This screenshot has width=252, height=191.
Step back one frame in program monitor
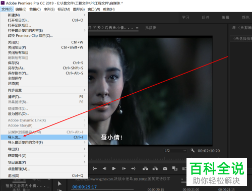pos(104,168)
